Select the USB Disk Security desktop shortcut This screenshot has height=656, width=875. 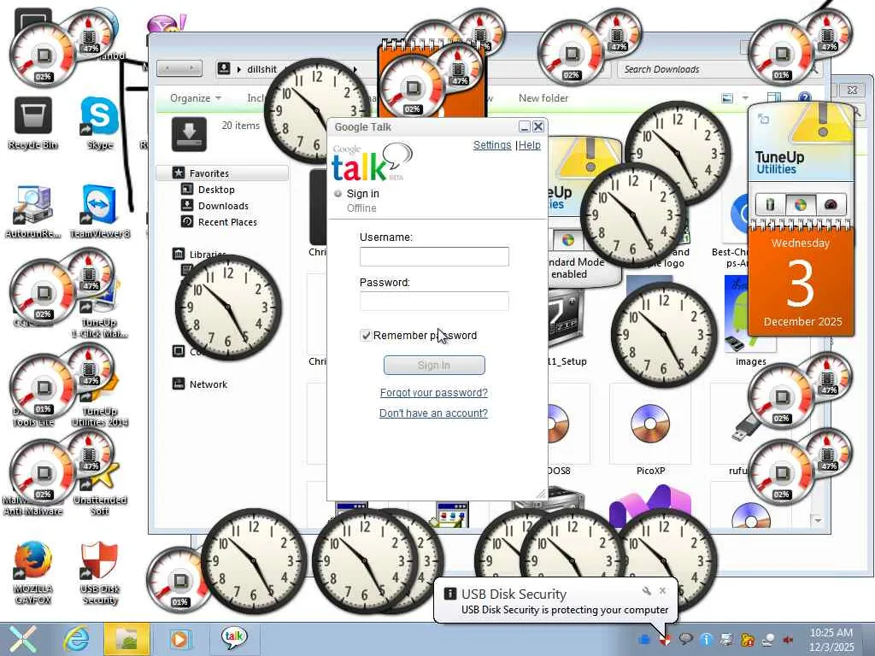99,572
